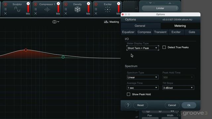Select the Compressor 1 module icon
Viewport: 212px width, 119px height.
47,10
